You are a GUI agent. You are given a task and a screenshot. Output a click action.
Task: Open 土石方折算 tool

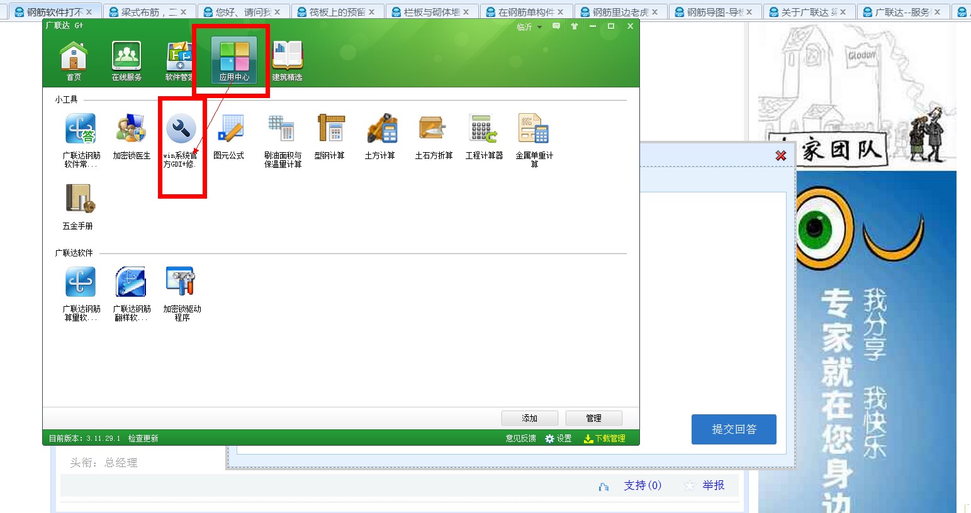click(x=434, y=137)
